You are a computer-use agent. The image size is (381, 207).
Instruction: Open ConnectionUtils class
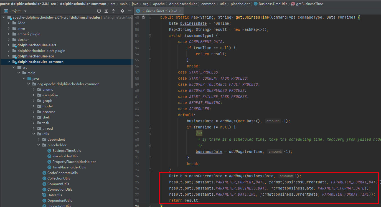(x=60, y=189)
